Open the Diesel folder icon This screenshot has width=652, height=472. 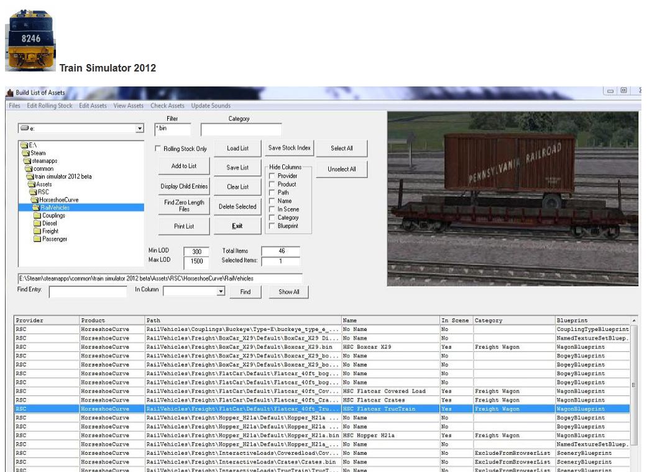37,223
